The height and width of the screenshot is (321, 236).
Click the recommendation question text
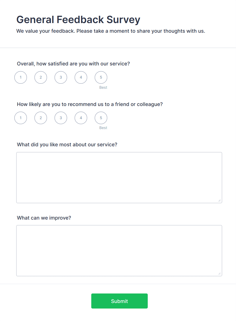click(90, 104)
